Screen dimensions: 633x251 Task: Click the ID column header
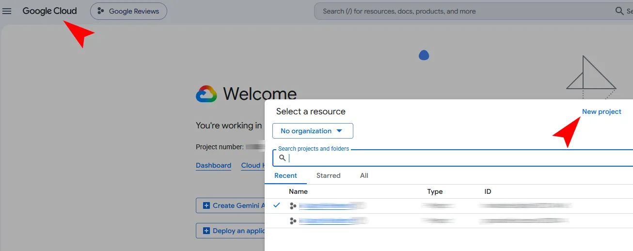488,191
